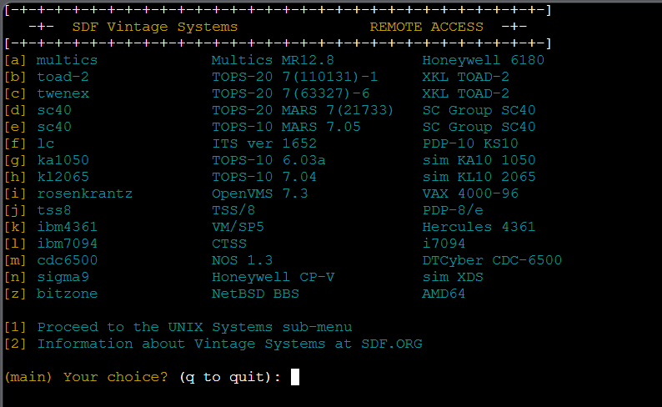Click the SDF Vintage Systems header title
Screen dimensions: 662x407
(154, 27)
